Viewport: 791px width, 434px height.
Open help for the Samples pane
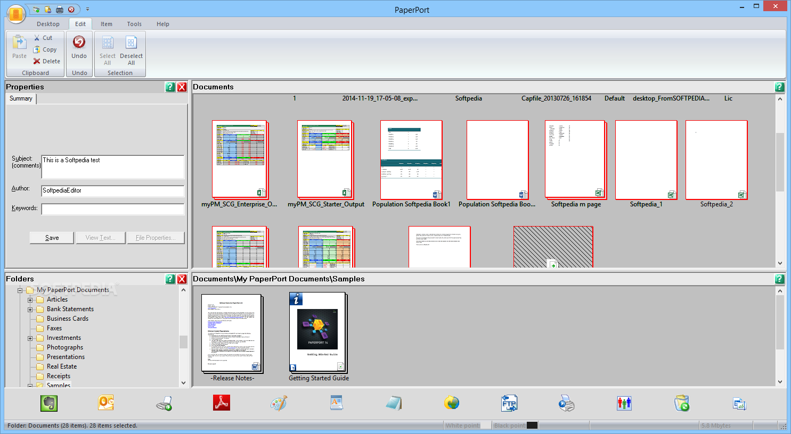point(780,279)
